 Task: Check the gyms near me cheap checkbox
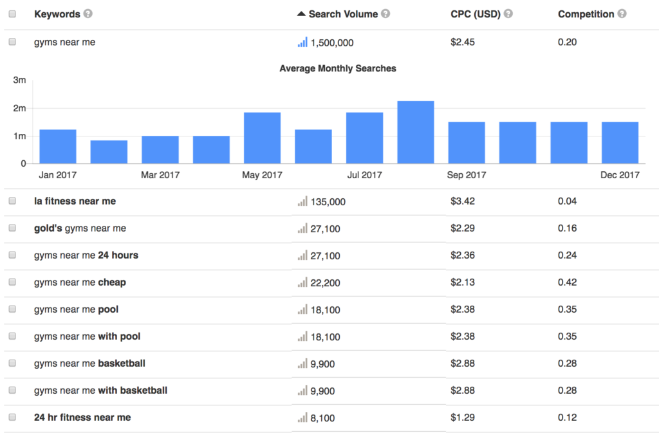coord(12,282)
